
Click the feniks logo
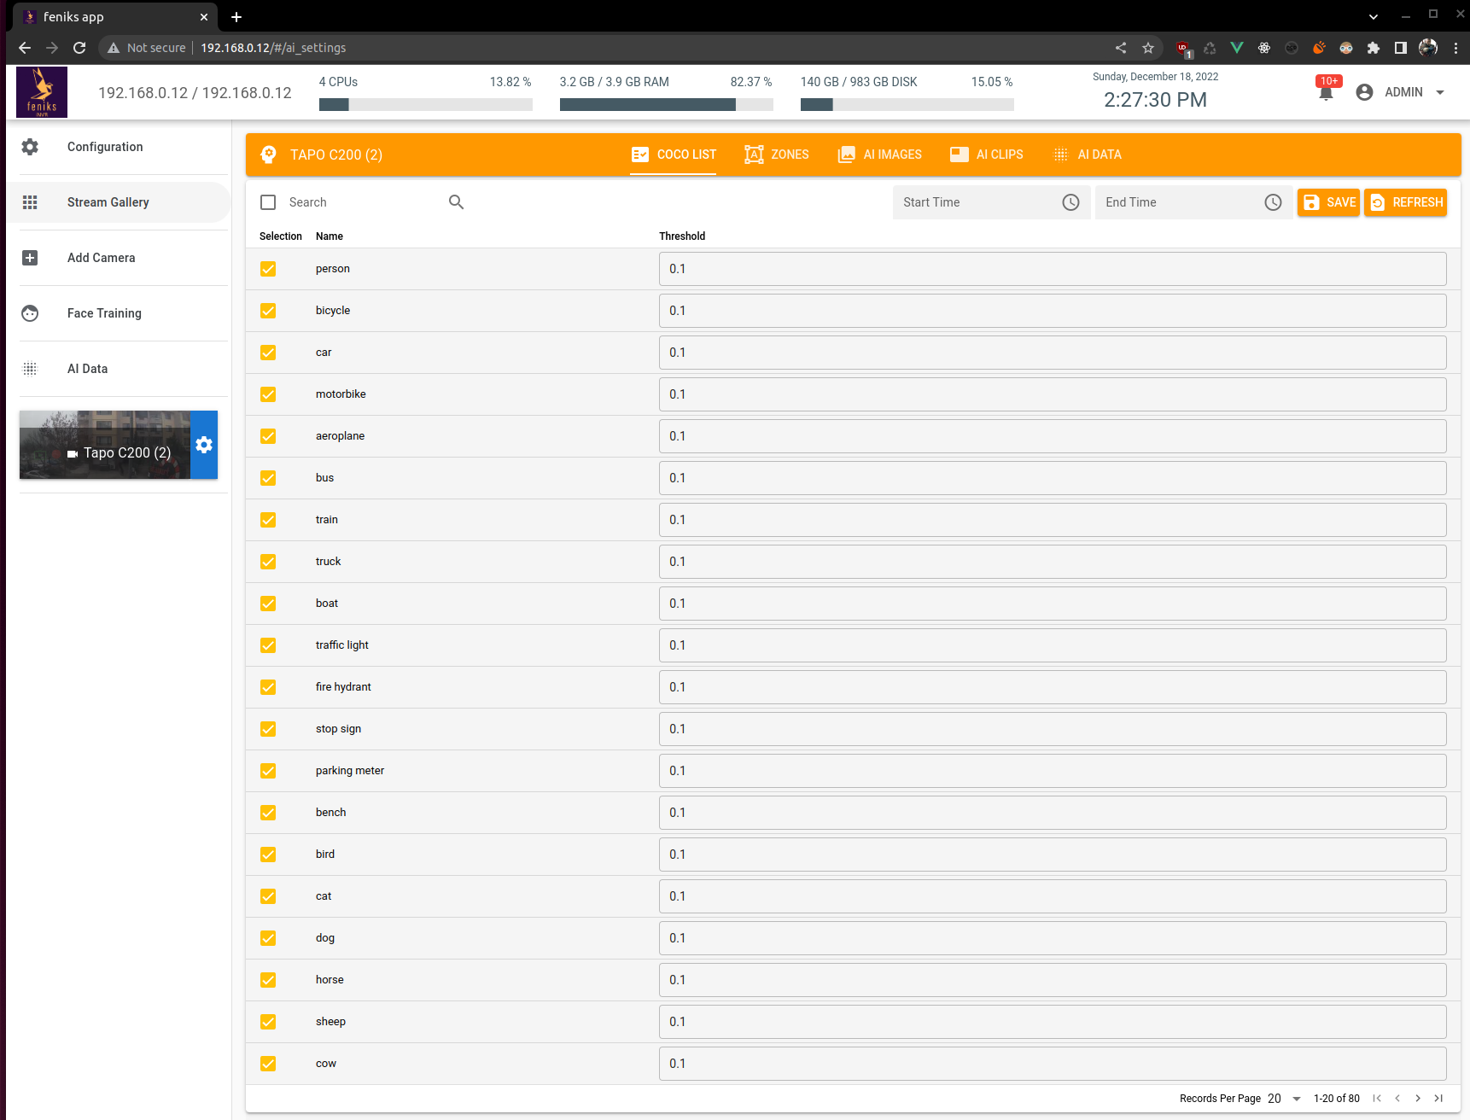[42, 92]
